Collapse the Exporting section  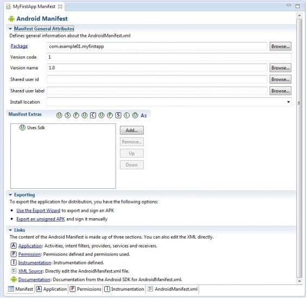point(10,195)
